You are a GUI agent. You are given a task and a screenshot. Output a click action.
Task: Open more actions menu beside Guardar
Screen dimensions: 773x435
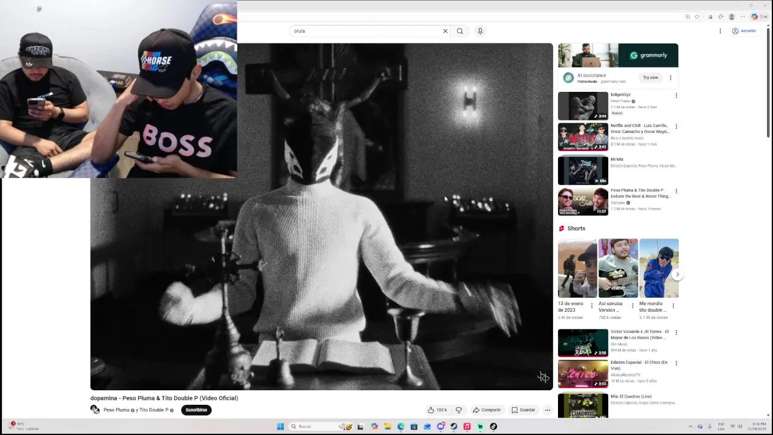pos(548,410)
